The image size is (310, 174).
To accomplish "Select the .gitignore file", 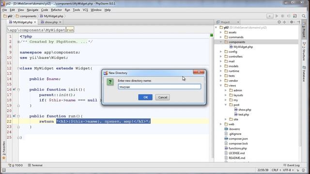I will click(x=233, y=134).
